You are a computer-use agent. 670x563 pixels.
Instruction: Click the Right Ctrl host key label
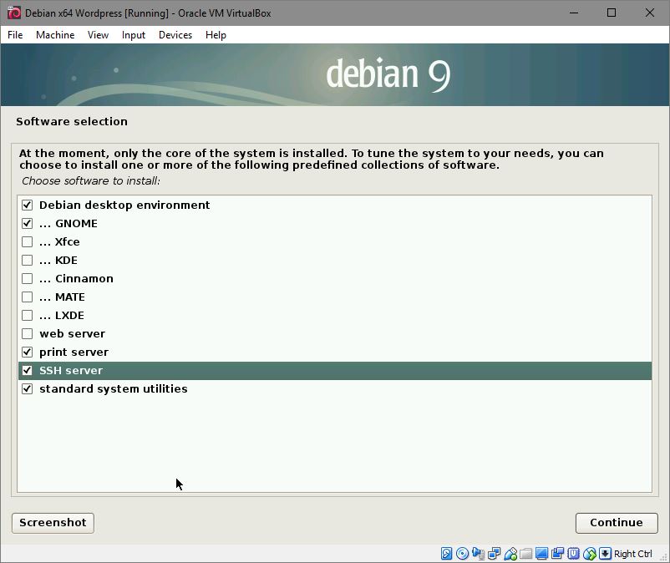coord(633,554)
